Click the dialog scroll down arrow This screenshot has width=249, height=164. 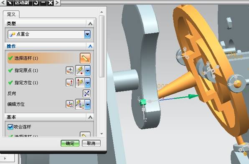point(102,134)
